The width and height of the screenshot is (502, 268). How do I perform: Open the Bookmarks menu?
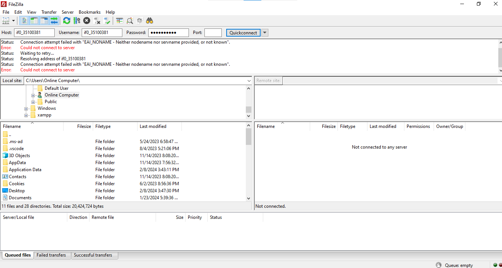coord(89,12)
